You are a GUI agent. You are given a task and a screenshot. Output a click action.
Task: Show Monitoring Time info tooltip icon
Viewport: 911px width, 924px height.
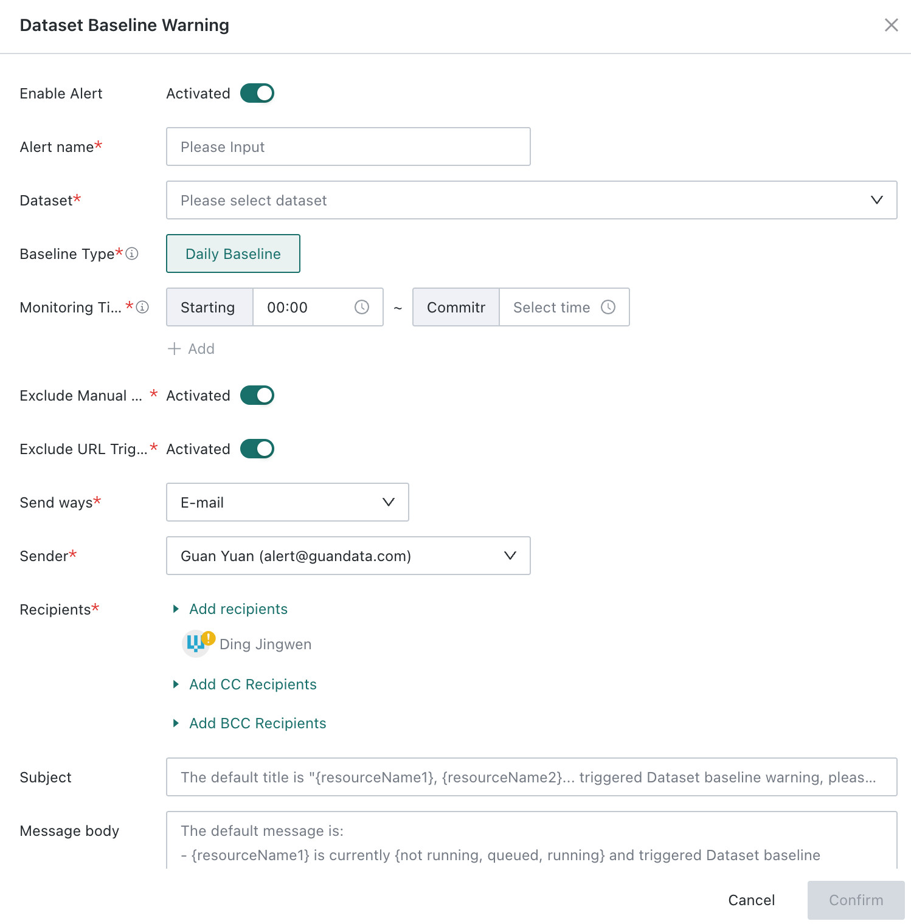[142, 307]
